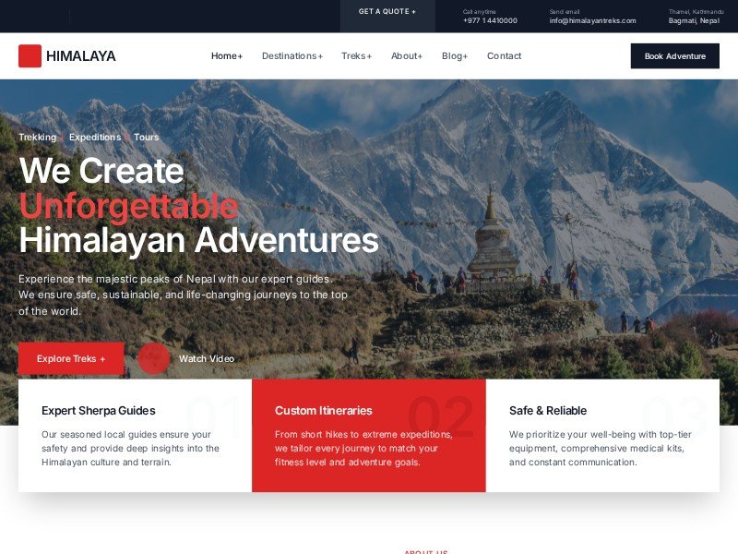Call the phone number +977 14410000
The height and width of the screenshot is (554, 738).
point(490,20)
